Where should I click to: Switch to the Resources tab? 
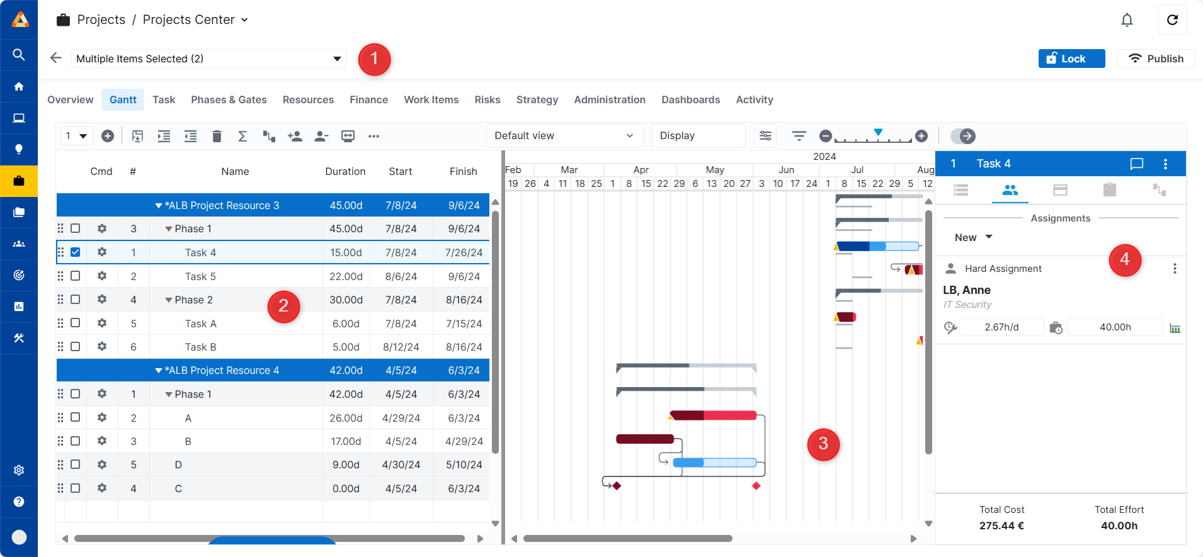[308, 99]
